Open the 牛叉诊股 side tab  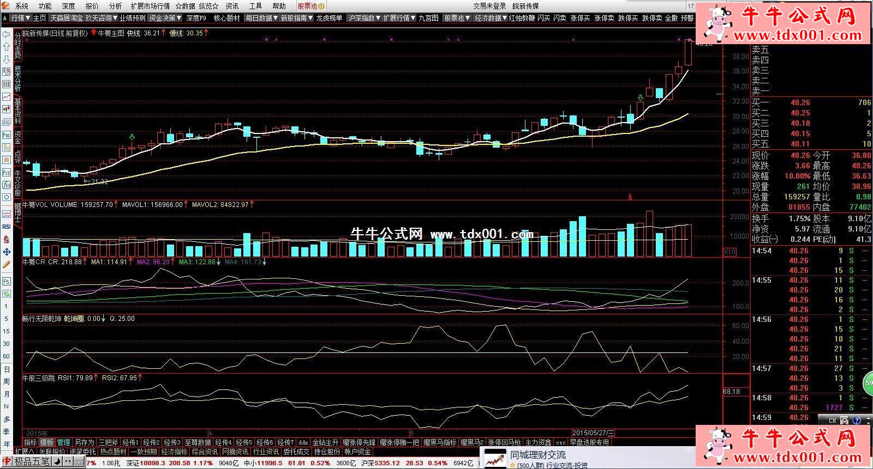point(17,183)
